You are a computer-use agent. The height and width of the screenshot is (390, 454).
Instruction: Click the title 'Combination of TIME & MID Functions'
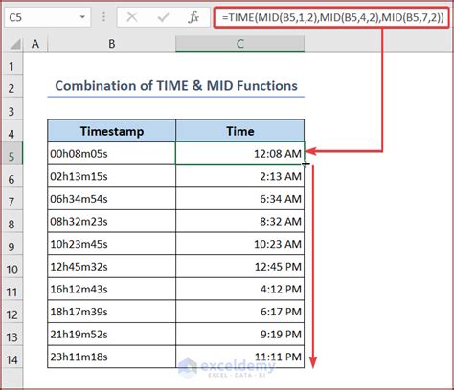click(176, 86)
